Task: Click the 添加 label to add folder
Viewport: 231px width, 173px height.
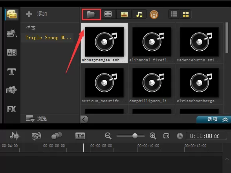Action: click(x=42, y=14)
